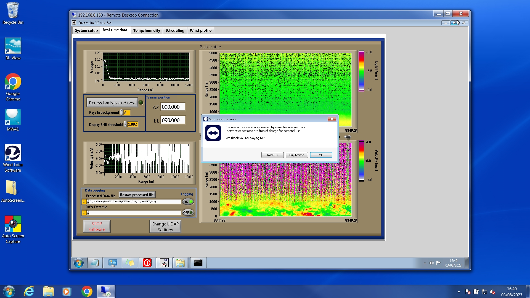This screenshot has height=298, width=530.
Task: Click the backscatter color scale bar
Action: [361, 71]
